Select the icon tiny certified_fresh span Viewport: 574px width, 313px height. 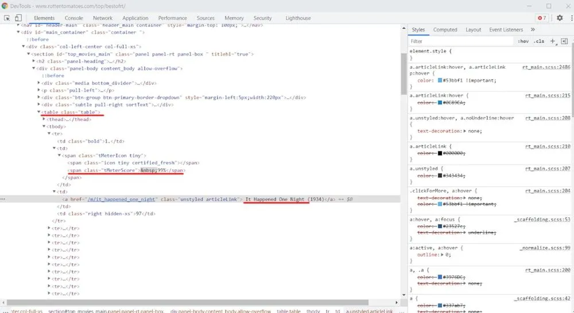(x=133, y=163)
